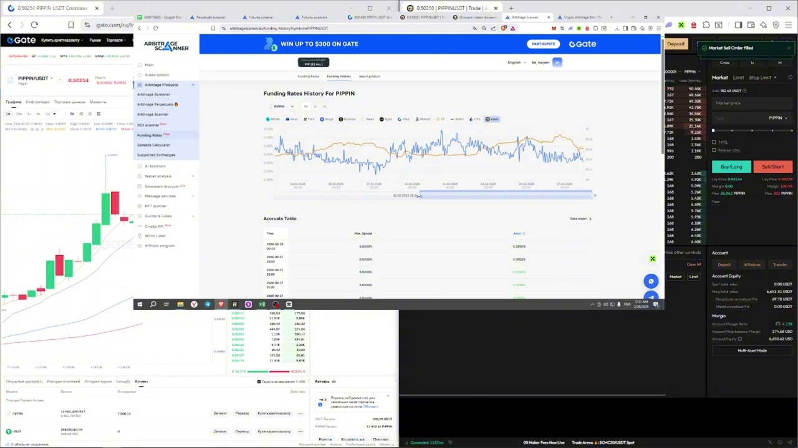Viewport: 798px width, 448px height.
Task: Open AI Assistant in the sidebar
Action: (155, 166)
